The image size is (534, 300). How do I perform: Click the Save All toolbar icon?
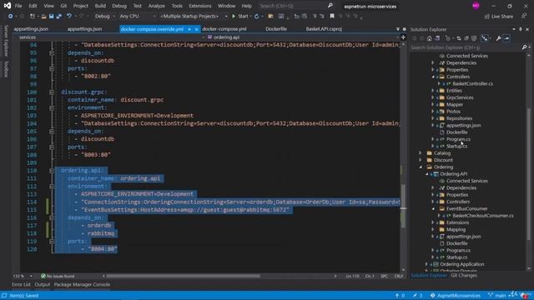58,17
